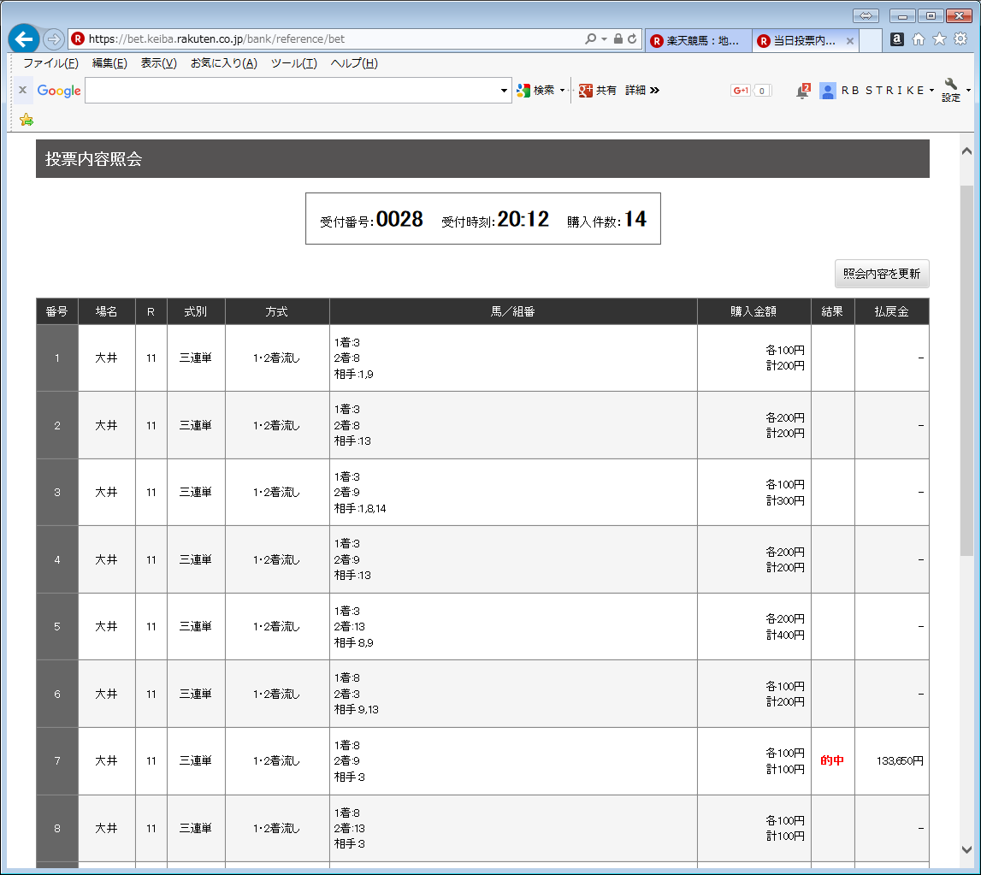
Task: Click the Google toolbar logo
Action: pos(59,91)
